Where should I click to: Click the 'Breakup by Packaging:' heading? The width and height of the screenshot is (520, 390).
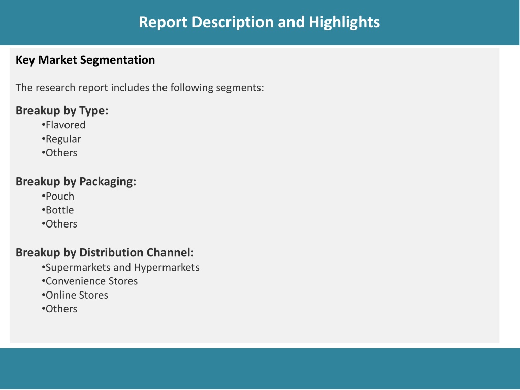pyautogui.click(x=76, y=182)
